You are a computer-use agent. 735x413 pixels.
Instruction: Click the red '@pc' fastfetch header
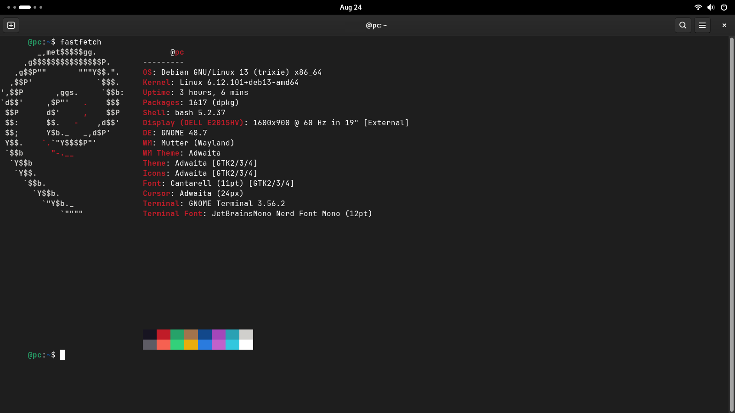pyautogui.click(x=177, y=52)
